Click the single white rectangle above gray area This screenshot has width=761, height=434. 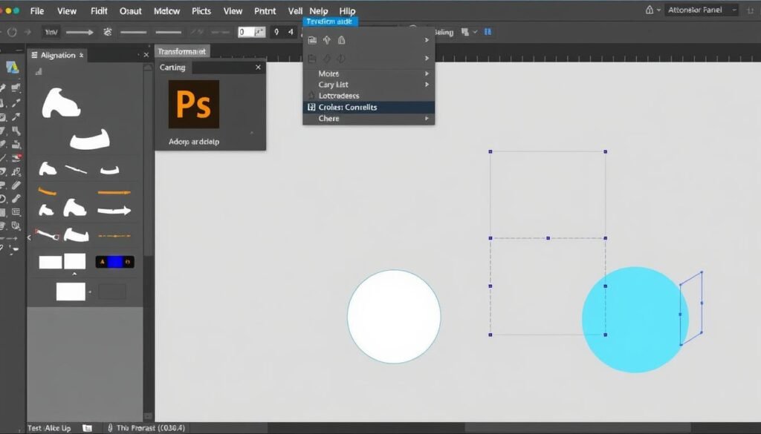click(71, 292)
